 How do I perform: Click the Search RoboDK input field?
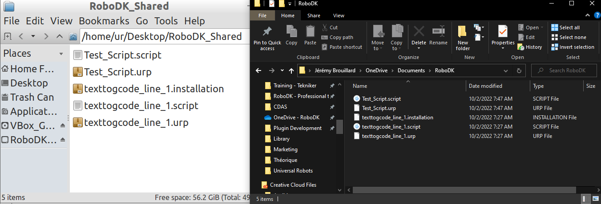point(566,71)
